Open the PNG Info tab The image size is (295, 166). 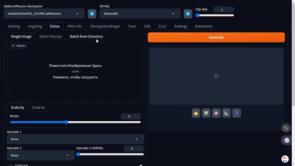pos(75,26)
